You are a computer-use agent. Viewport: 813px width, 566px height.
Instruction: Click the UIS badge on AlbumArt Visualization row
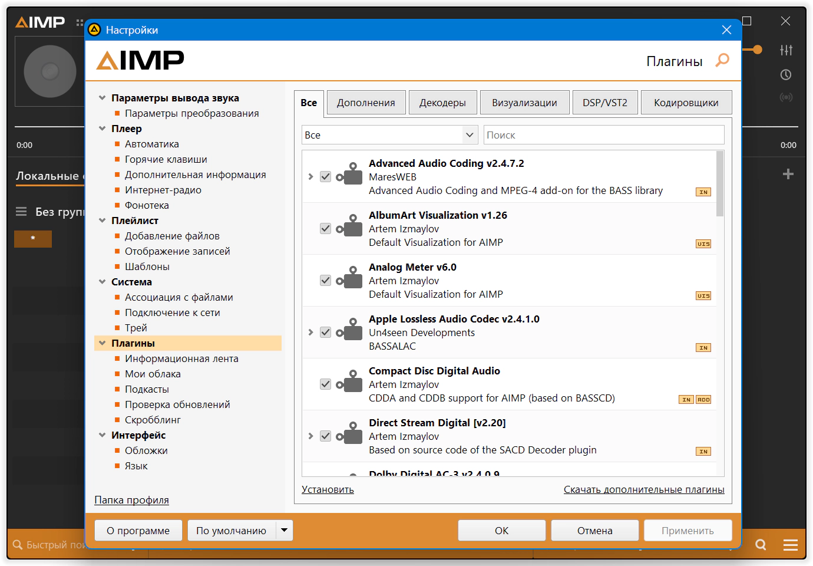[x=703, y=244]
